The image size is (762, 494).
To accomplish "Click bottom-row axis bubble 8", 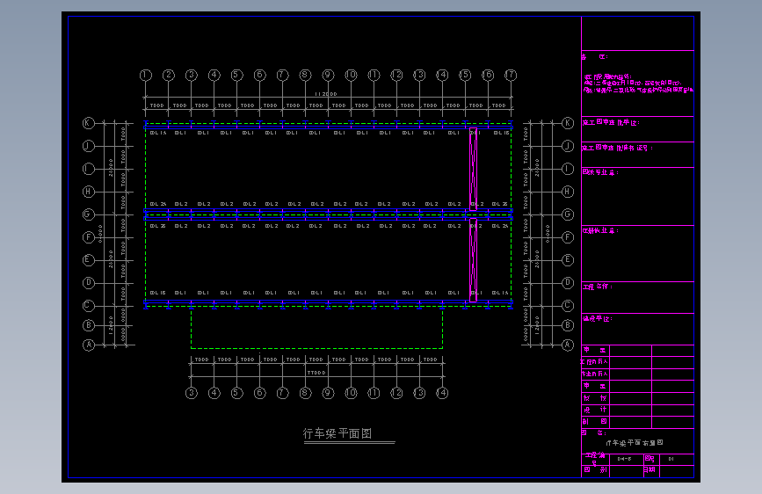I will coord(305,393).
